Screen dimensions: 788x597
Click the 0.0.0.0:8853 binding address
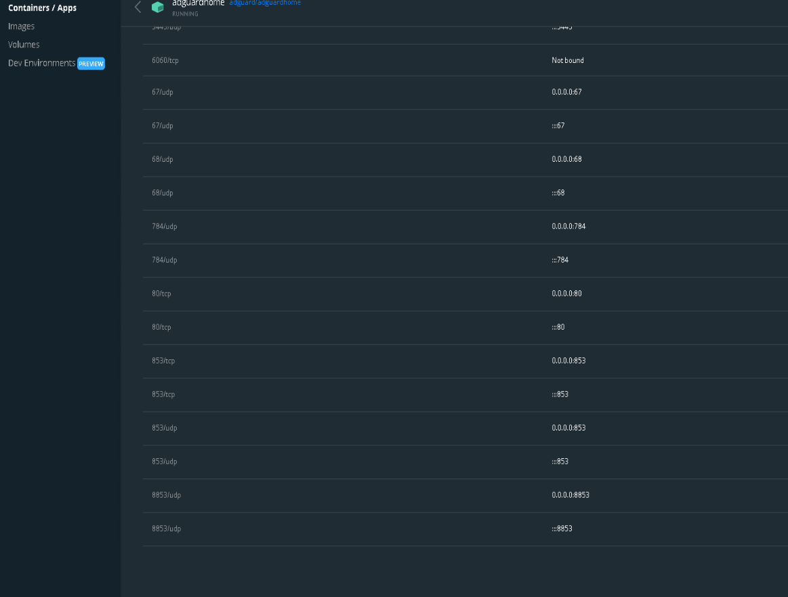coord(569,495)
